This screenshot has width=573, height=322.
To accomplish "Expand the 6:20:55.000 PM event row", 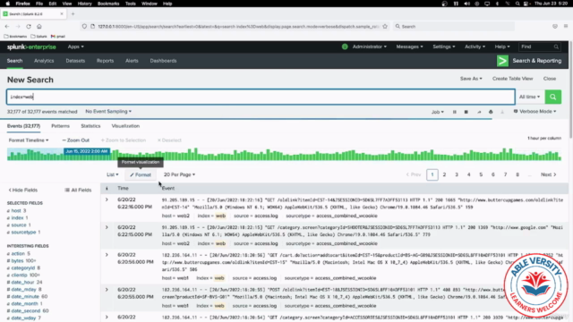I will (x=107, y=290).
